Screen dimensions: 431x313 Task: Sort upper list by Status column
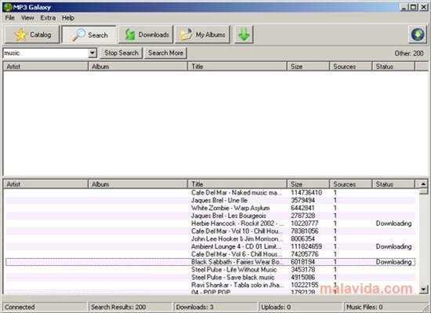(x=393, y=67)
